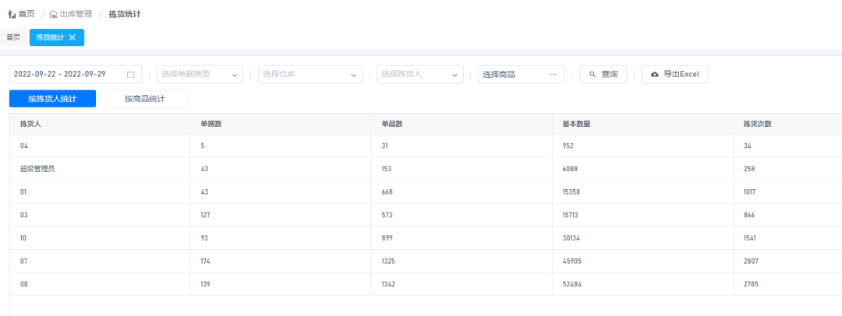Switch to the 首页 tab
This screenshot has width=842, height=316.
coord(13,37)
